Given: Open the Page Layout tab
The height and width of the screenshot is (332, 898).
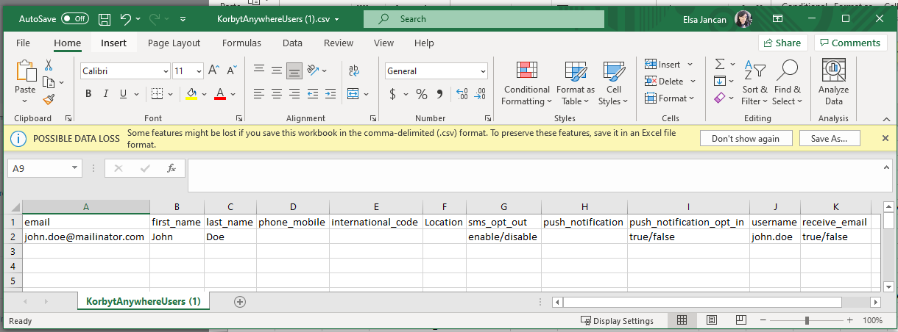Looking at the screenshot, I should point(174,43).
